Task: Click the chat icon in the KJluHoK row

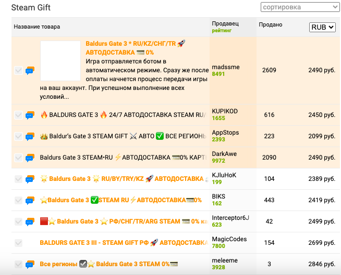Action: click(x=30, y=179)
